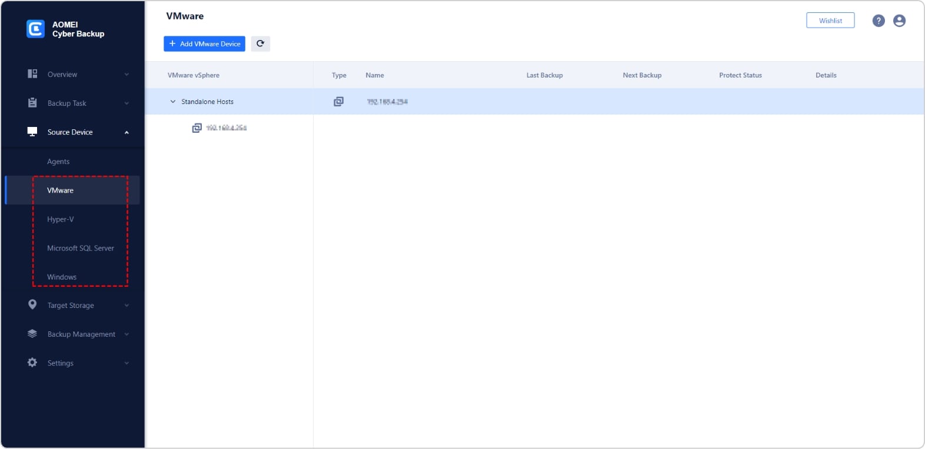Open the Agents submenu item
Viewport: 925px width, 449px height.
58,162
